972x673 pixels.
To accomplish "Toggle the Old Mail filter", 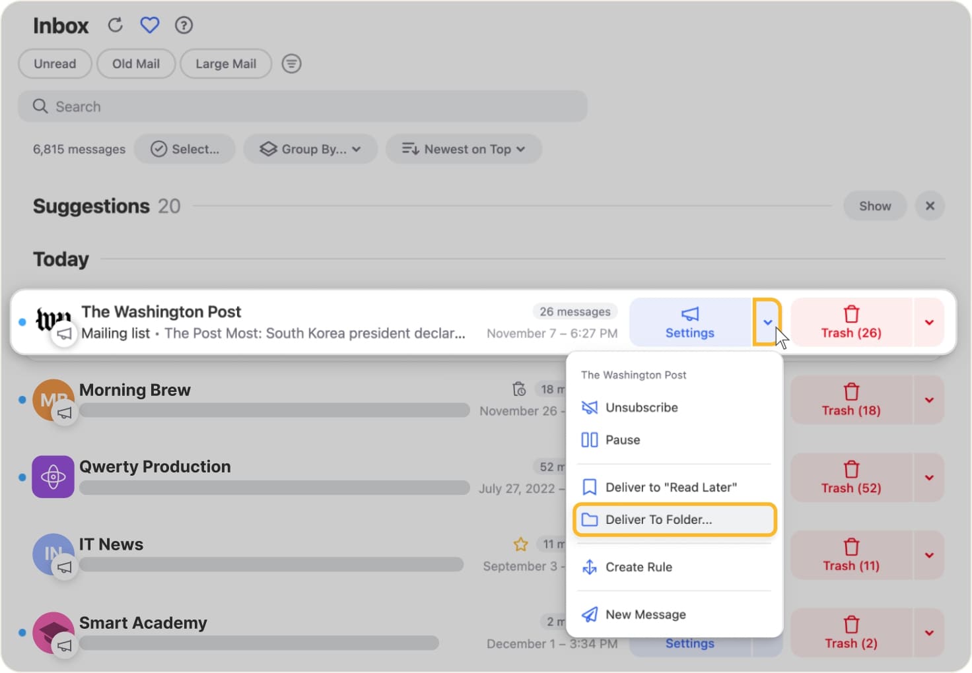I will click(x=135, y=63).
